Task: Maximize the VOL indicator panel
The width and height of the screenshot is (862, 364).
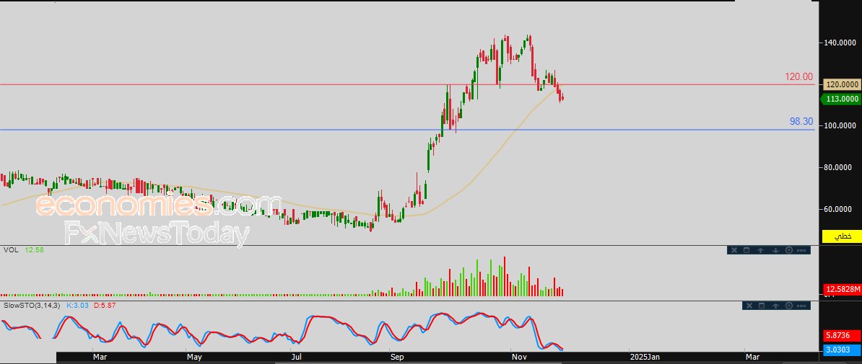Action: pos(746,250)
